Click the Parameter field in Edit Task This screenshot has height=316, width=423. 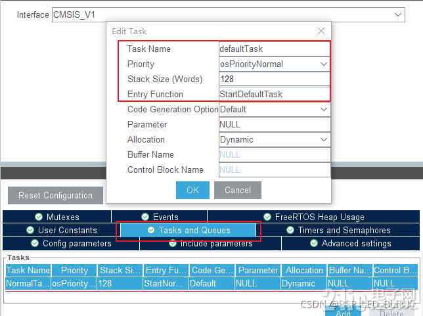click(275, 124)
